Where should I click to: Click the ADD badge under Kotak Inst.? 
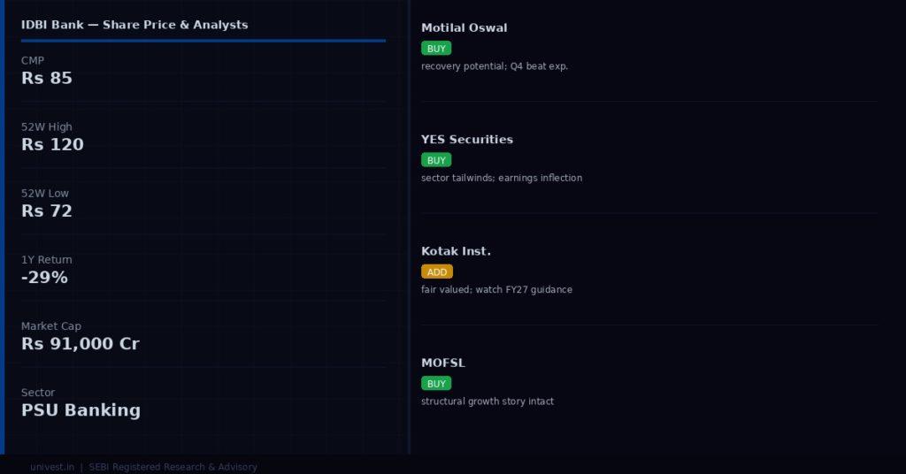pos(437,271)
